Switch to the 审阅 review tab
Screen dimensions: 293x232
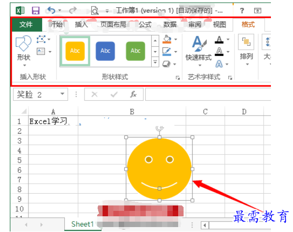[195, 25]
